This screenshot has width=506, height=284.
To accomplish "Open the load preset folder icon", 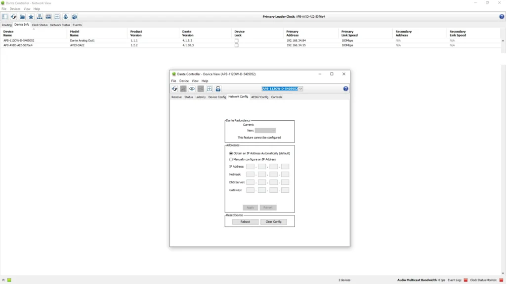I will pos(22,17).
